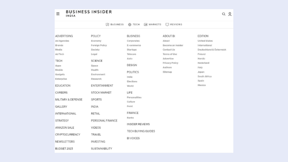
Task: Open the CAREERS section
Action: (x=61, y=93)
